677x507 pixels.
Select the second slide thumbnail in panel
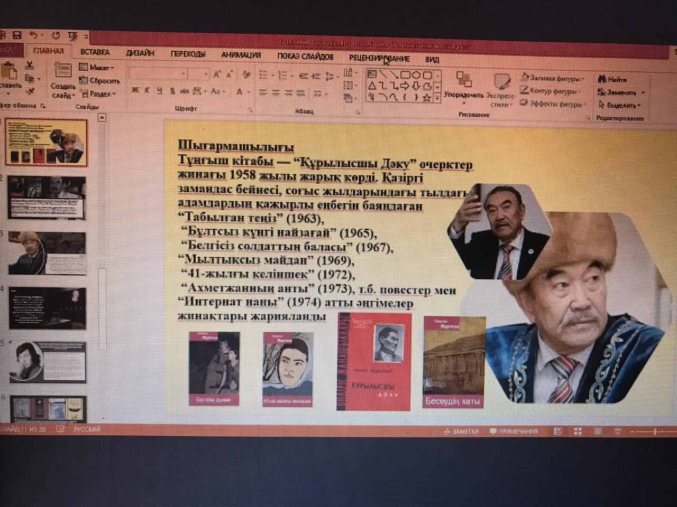tap(47, 196)
